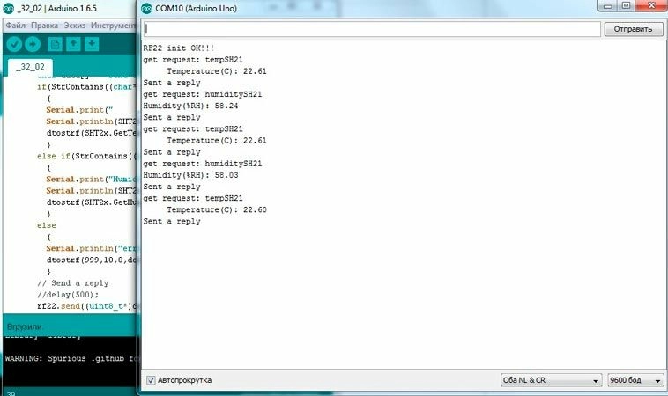This screenshot has width=668, height=396.
Task: Create a new sketch with New icon
Action: [x=56, y=44]
